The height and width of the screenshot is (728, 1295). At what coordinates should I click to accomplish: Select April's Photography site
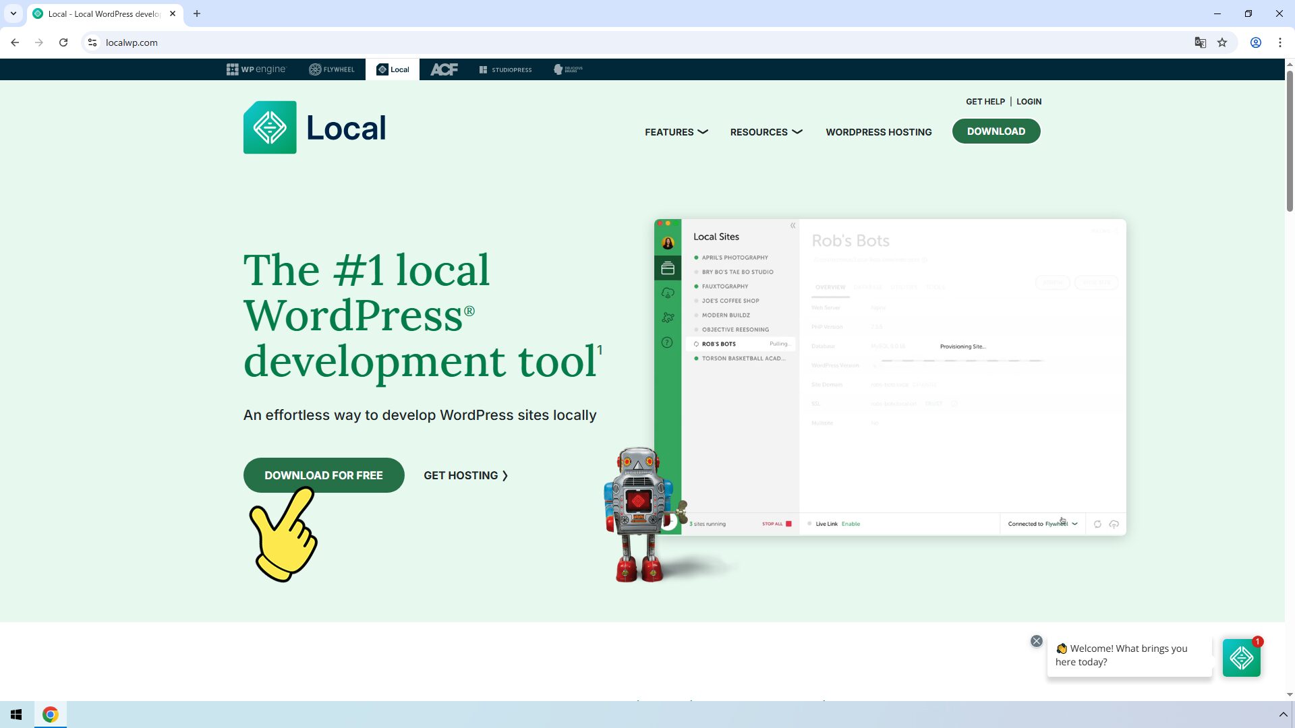point(735,257)
